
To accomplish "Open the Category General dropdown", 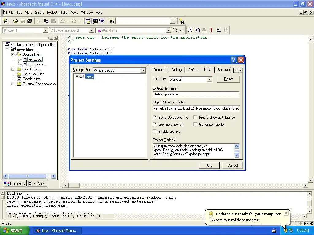I will click(x=209, y=79).
